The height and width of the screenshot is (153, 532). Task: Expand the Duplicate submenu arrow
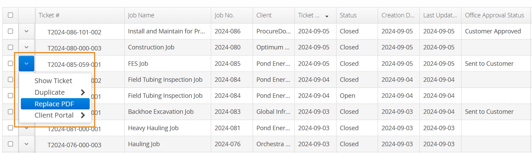83,92
